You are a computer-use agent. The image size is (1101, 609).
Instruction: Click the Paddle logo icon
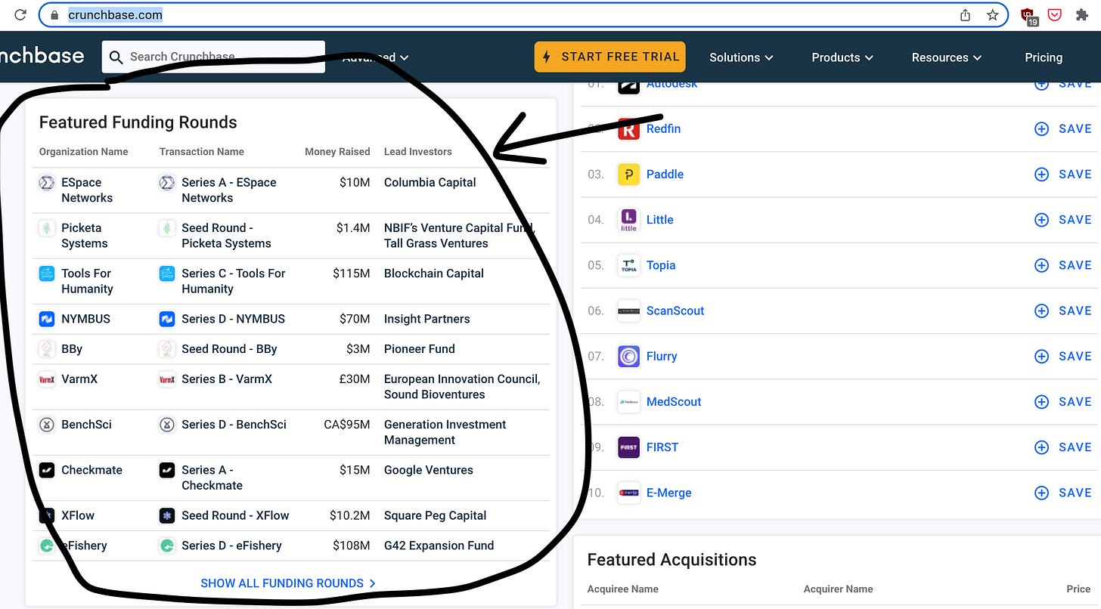[628, 175]
